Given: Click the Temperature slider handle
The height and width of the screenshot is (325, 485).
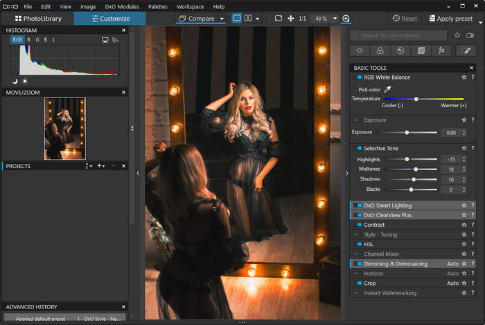Looking at the screenshot, I should (416, 99).
